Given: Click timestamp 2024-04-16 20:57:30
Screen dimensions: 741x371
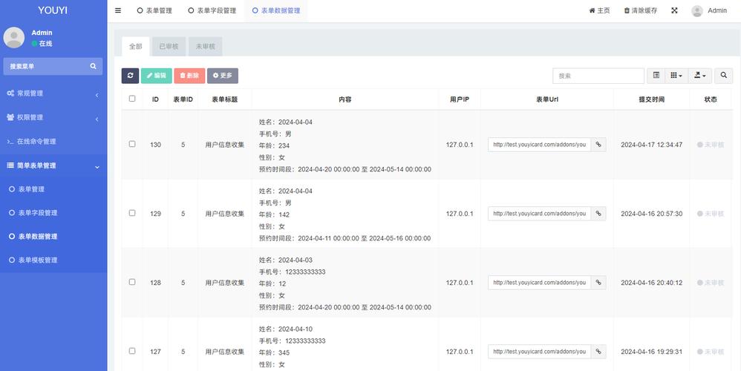Looking at the screenshot, I should click(x=651, y=214).
